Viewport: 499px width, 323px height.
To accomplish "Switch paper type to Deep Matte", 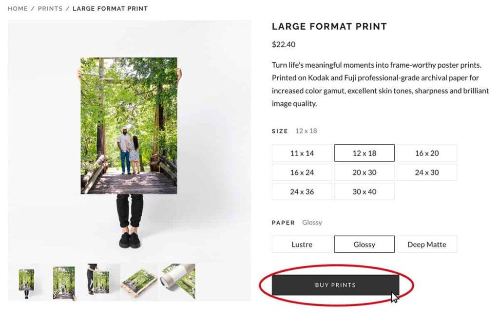I will coord(427,244).
